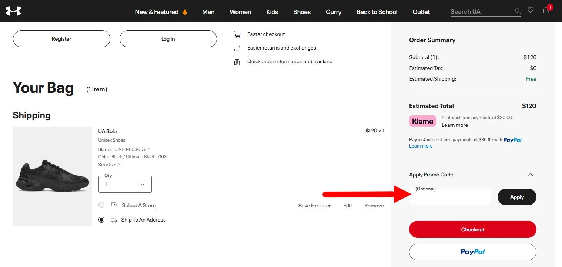Click the Free shipping value
Image resolution: width=562 pixels, height=267 pixels.
pyautogui.click(x=531, y=79)
